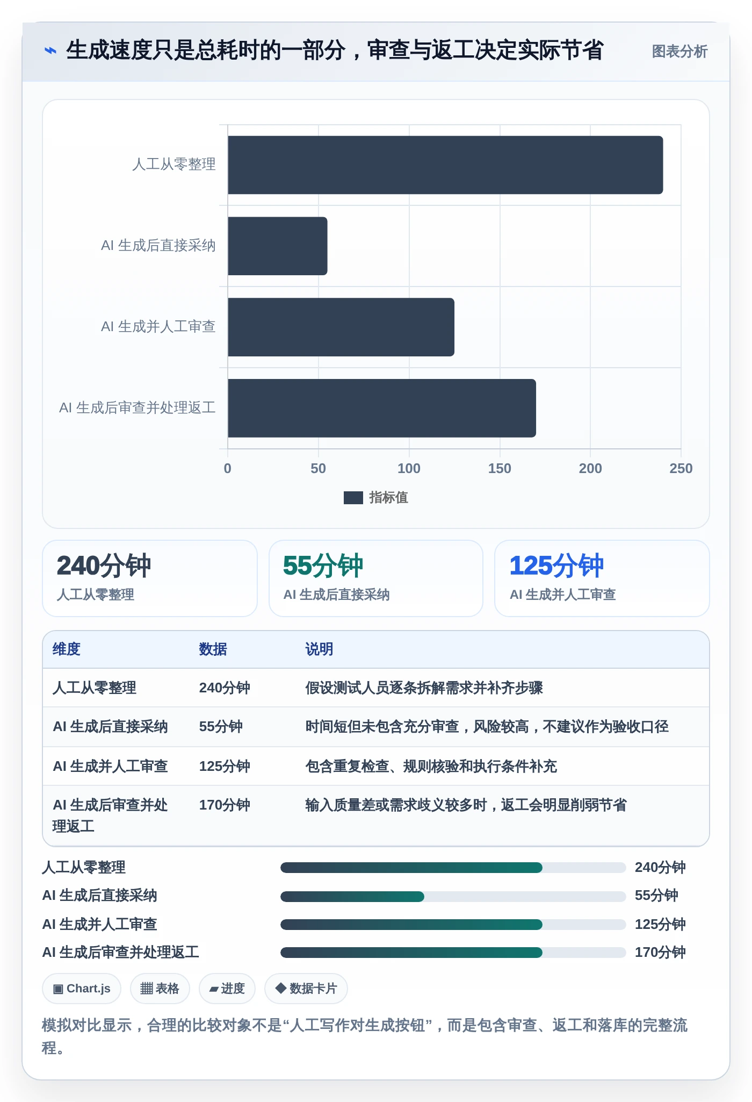Image resolution: width=752 pixels, height=1102 pixels.
Task: Click the 指标值 legend color swatch
Action: (x=353, y=498)
